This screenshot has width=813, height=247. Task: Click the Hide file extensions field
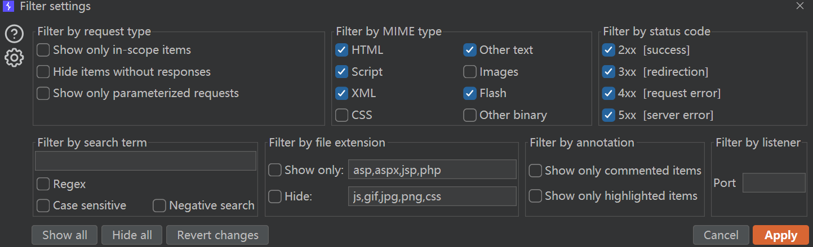[x=432, y=196]
